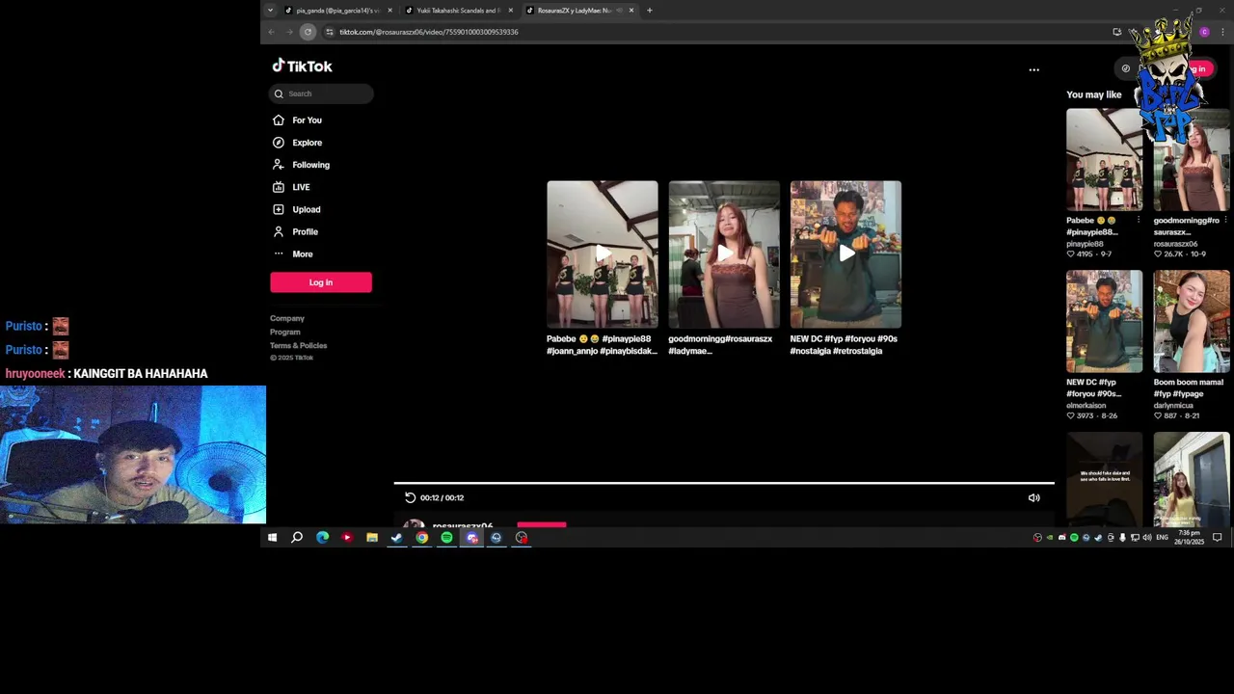Click the video progress bar
Image resolution: width=1234 pixels, height=694 pixels.
[723, 483]
